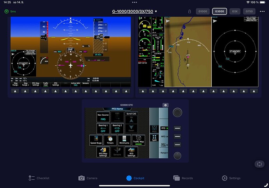Toggle the Traffic Map button on GTC

(138, 140)
